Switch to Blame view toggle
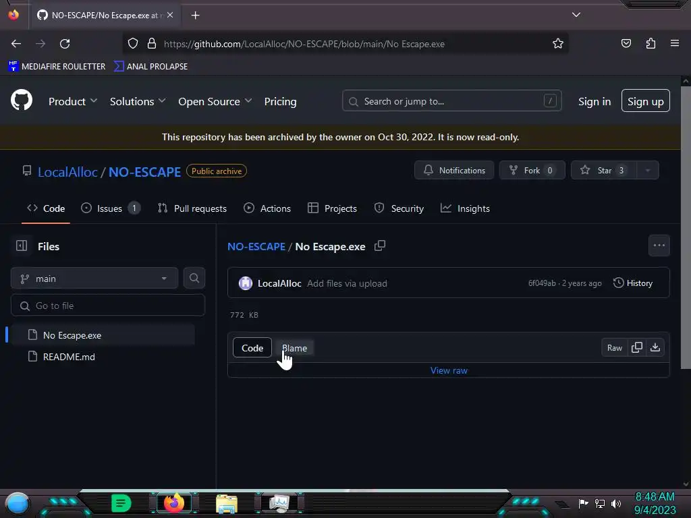The image size is (691, 518). (294, 347)
